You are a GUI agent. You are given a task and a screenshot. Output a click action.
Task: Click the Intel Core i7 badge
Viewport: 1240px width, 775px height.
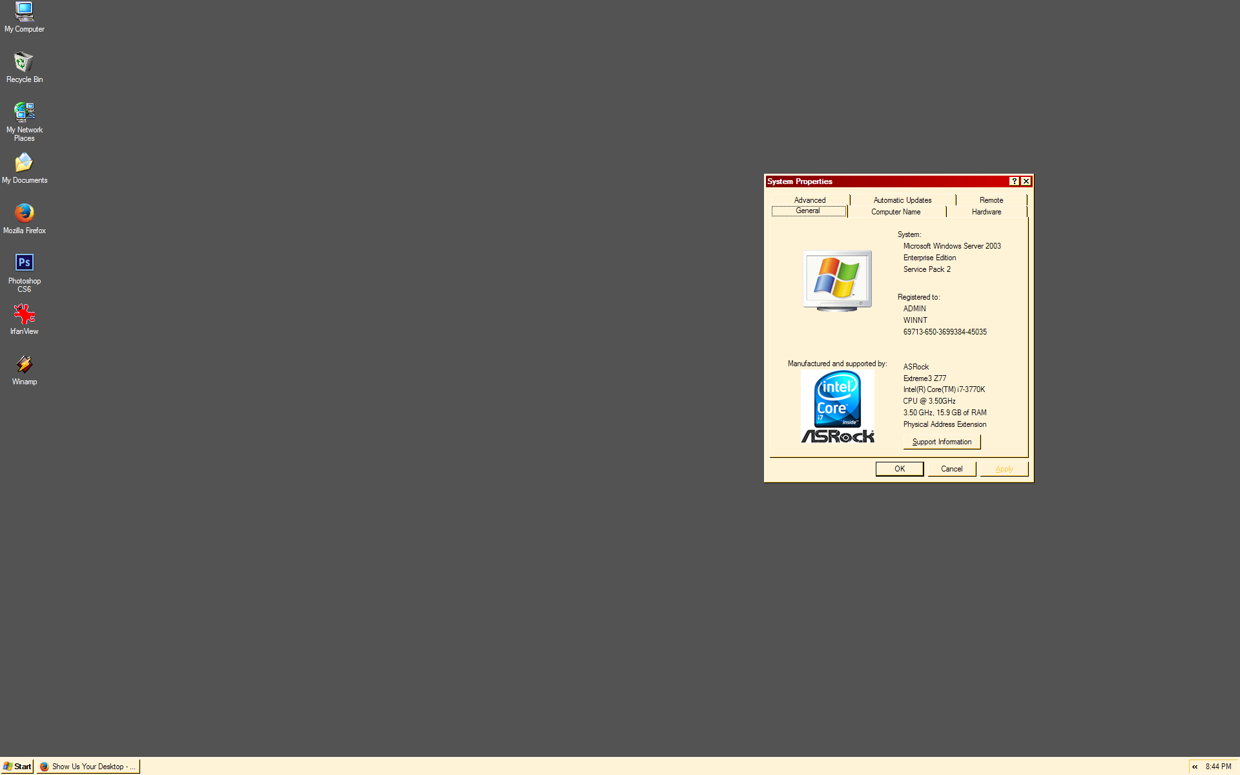coord(837,398)
